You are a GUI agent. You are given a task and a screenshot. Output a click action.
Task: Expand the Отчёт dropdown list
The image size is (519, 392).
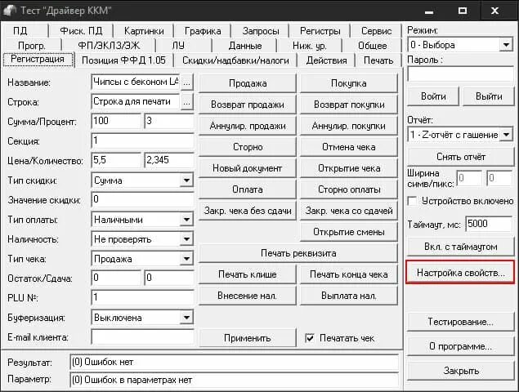(x=507, y=135)
